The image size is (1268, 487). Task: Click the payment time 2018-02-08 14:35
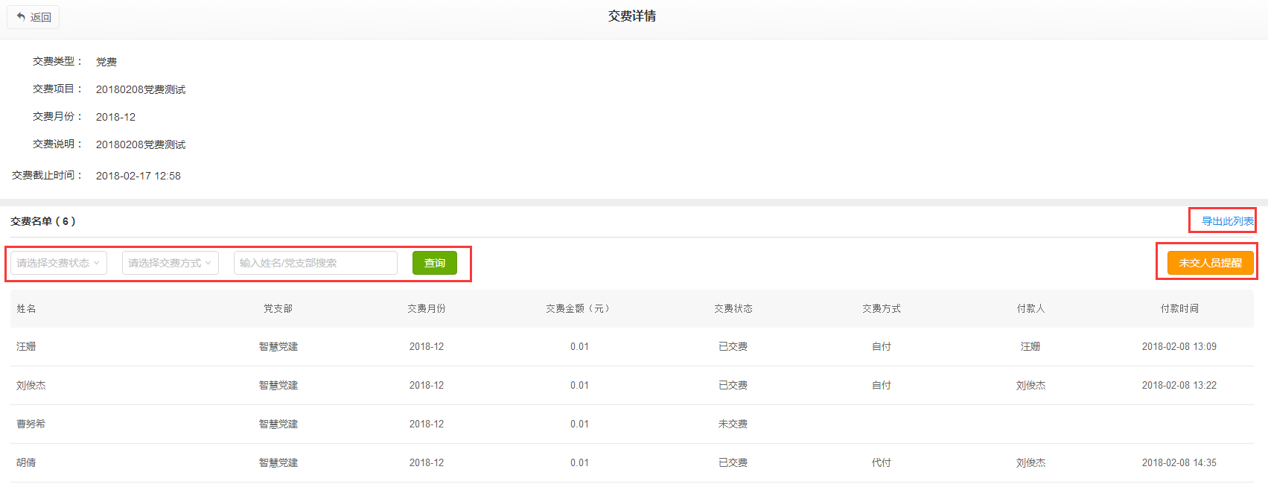(1179, 462)
